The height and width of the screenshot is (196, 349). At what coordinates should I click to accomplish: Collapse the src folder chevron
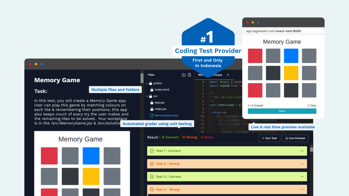click(147, 96)
